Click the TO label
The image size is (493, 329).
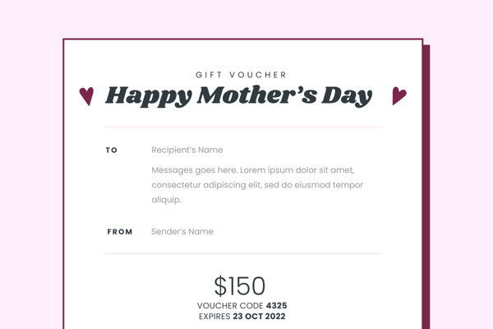112,151
